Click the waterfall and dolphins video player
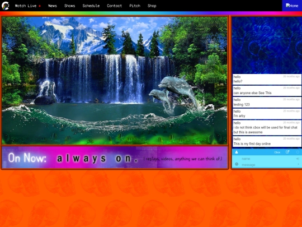Image resolution: width=302 pixels, height=227 pixels. click(115, 81)
